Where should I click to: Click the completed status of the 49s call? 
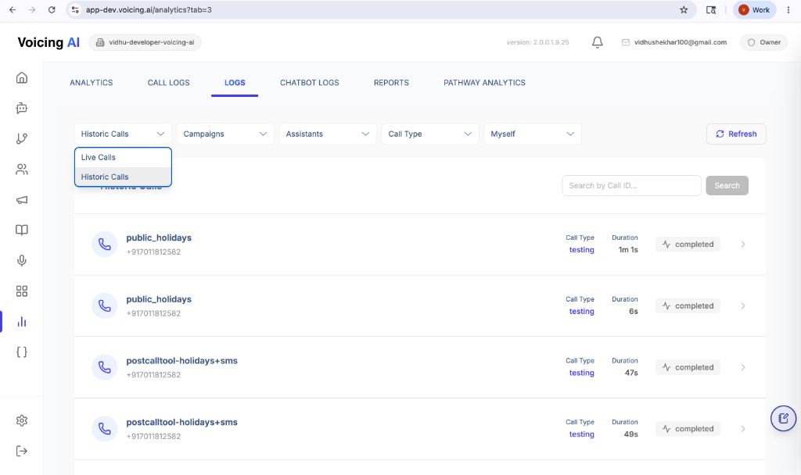click(688, 429)
